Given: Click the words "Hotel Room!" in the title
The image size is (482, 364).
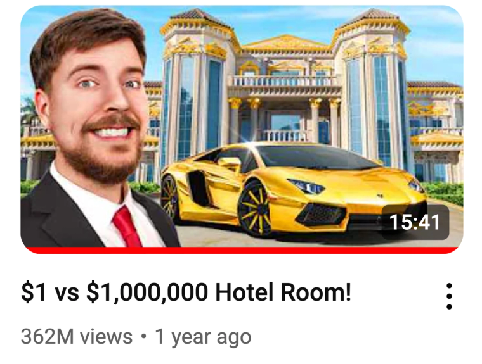Looking at the screenshot, I should (283, 292).
